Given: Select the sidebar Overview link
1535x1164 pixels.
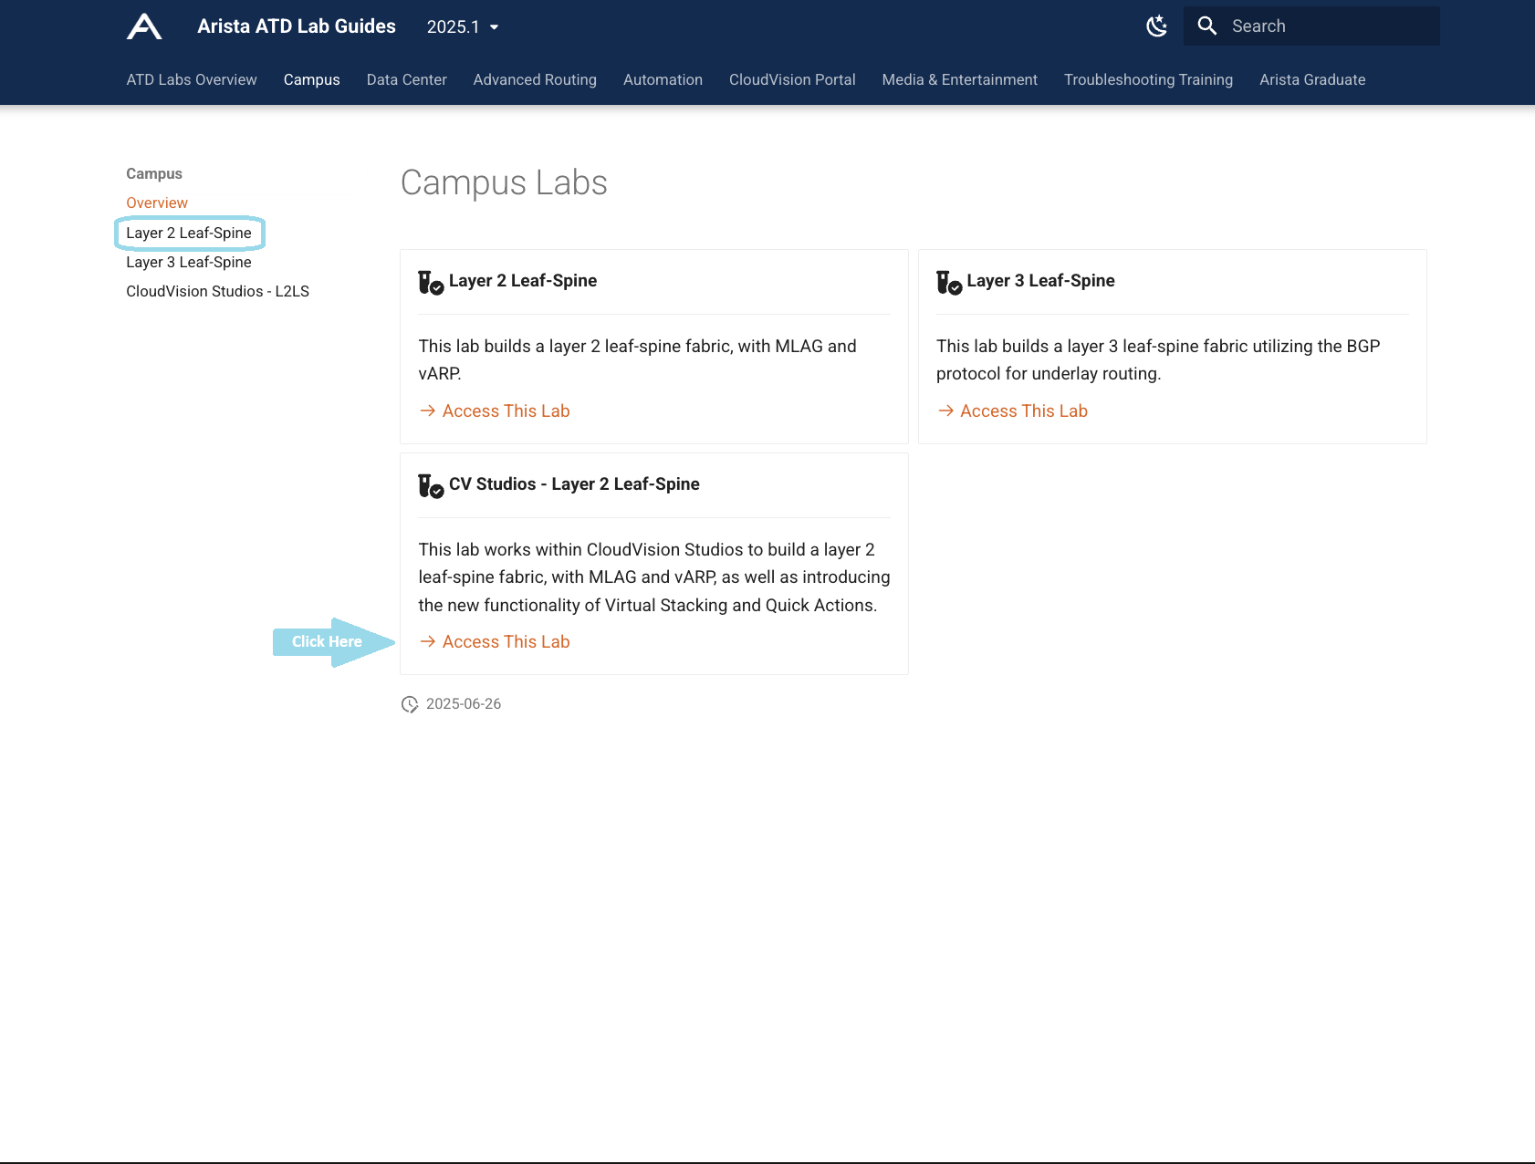Looking at the screenshot, I should (x=157, y=203).
